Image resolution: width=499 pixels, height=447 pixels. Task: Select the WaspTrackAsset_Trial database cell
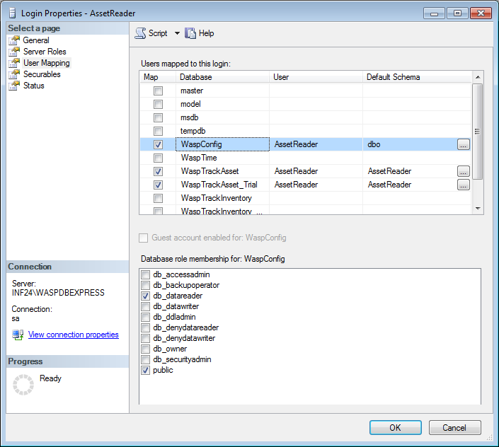tap(222, 185)
